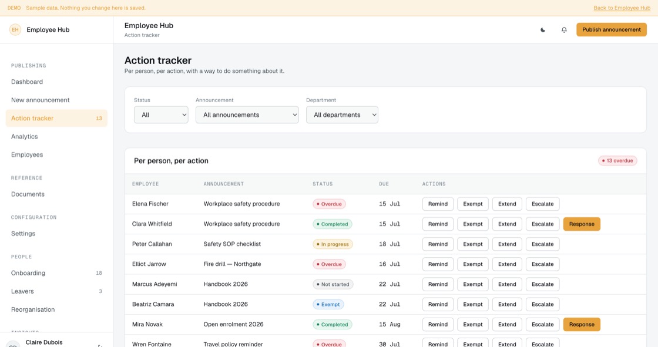Image resolution: width=658 pixels, height=347 pixels.
Task: View Clara Whitfield's Response
Action: (x=582, y=224)
